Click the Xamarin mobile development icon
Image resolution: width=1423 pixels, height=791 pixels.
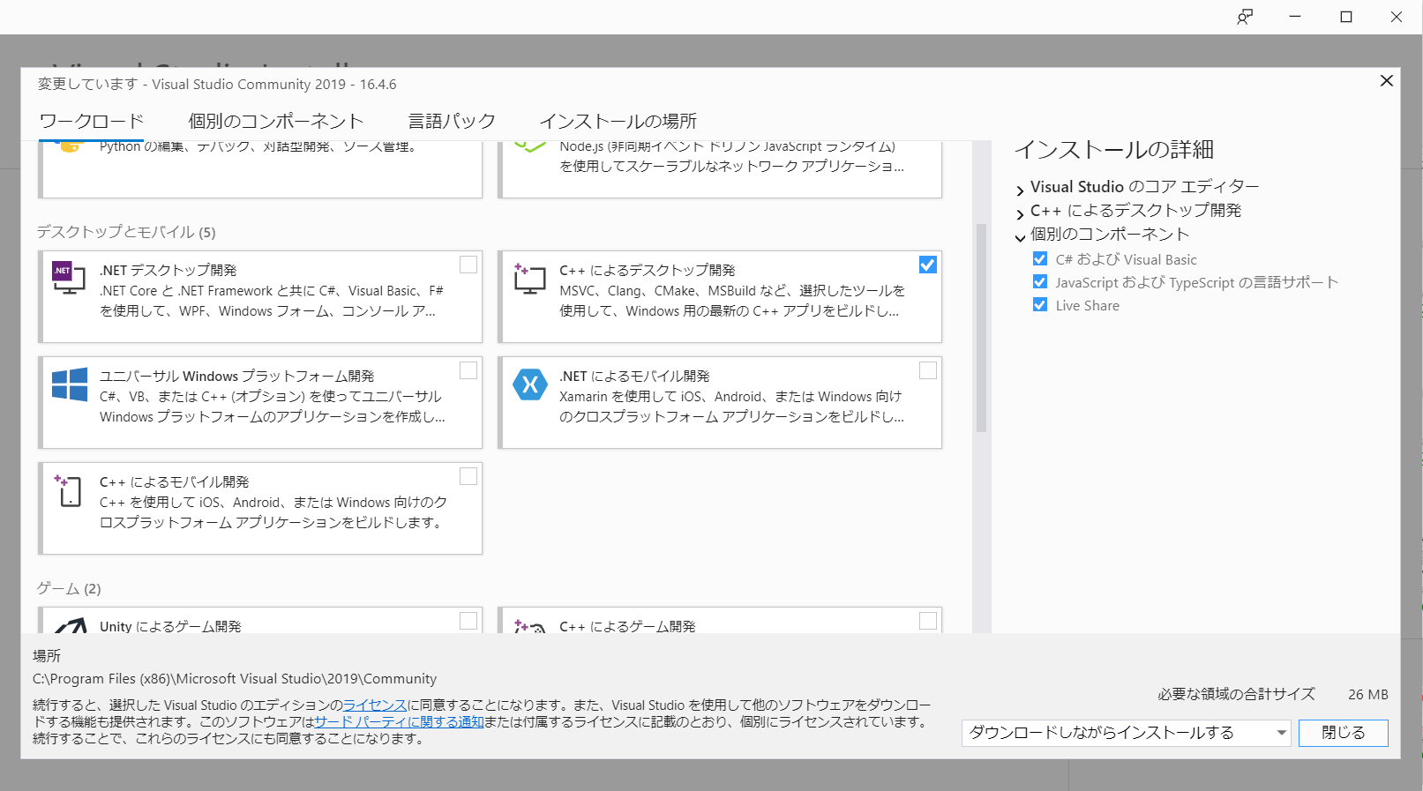pos(530,384)
